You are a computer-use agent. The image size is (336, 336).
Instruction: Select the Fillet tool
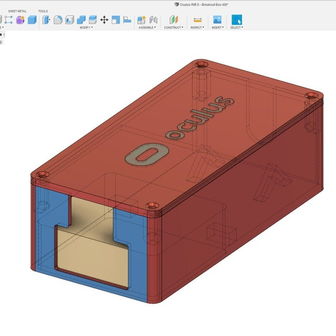pos(58,20)
